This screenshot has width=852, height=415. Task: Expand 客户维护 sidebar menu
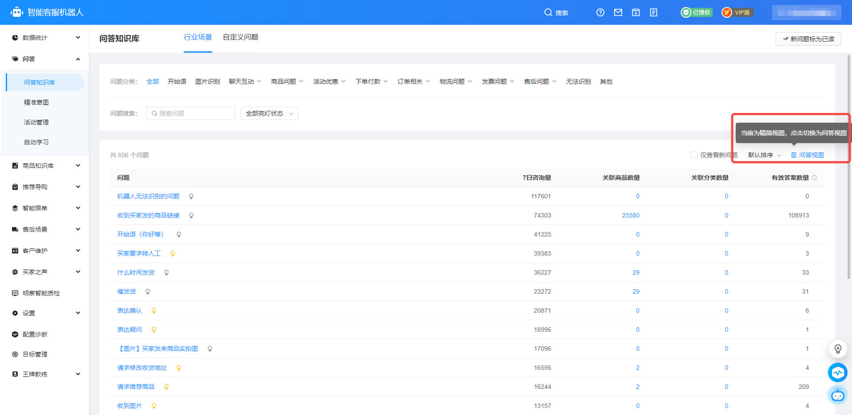click(46, 251)
